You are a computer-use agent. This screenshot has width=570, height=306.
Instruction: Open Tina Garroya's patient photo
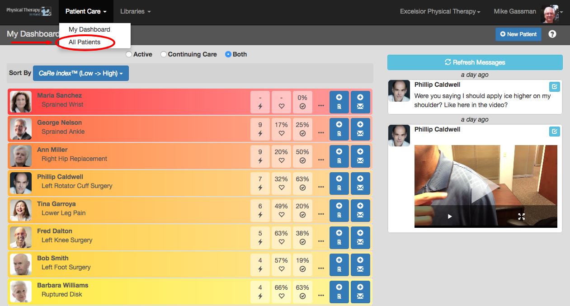coord(21,210)
